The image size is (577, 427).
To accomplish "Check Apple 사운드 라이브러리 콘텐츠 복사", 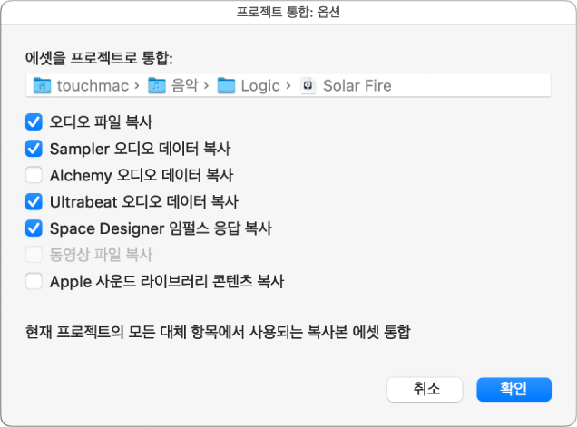I will (34, 281).
